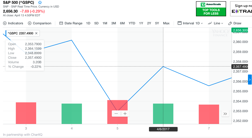Jump to latest data double-arrow
This screenshot has height=138, width=252.
225,114
